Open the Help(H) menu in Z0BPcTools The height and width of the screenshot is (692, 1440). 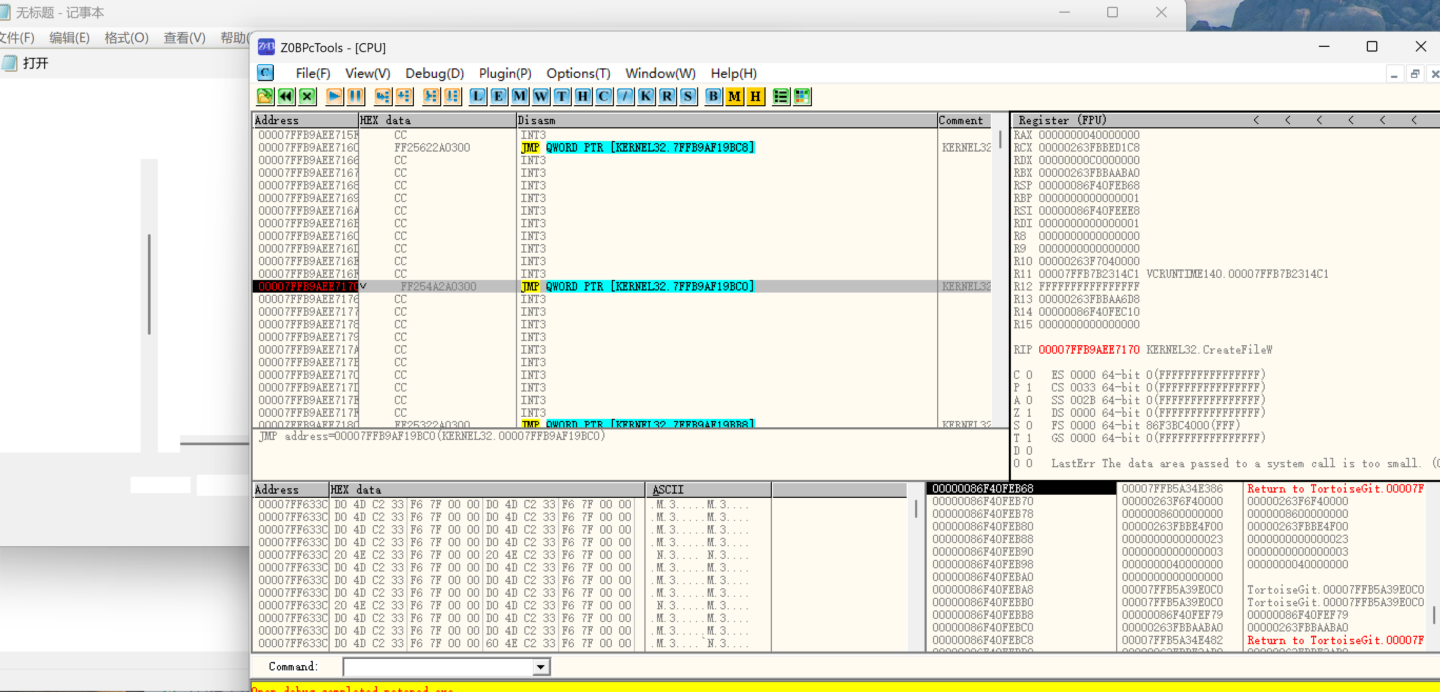pyautogui.click(x=733, y=73)
